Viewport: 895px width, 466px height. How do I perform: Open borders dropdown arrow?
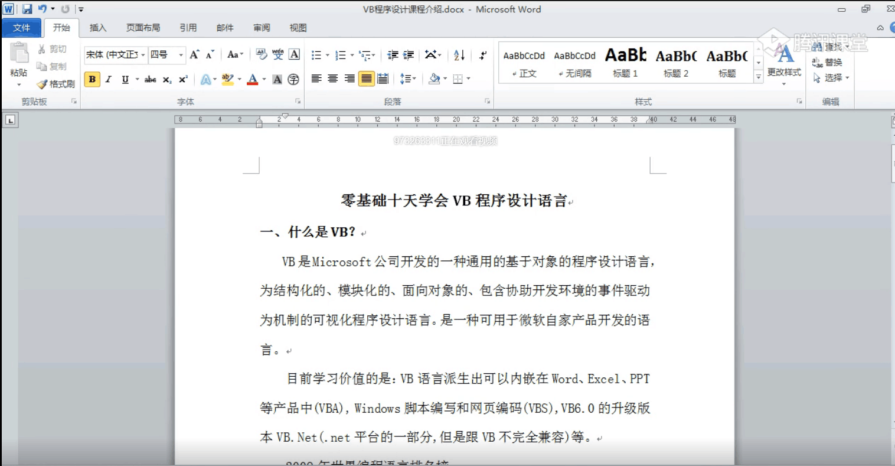click(469, 79)
